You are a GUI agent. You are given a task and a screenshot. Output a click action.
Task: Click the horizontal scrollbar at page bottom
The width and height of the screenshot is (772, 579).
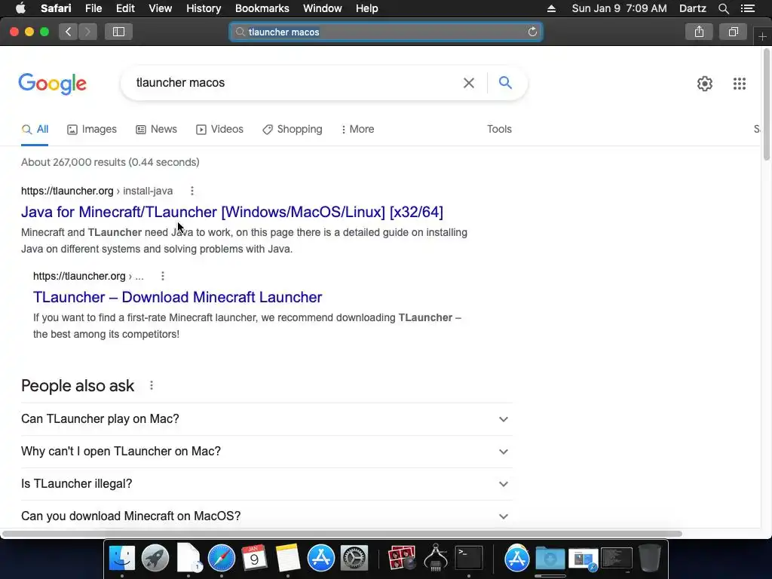(x=342, y=535)
